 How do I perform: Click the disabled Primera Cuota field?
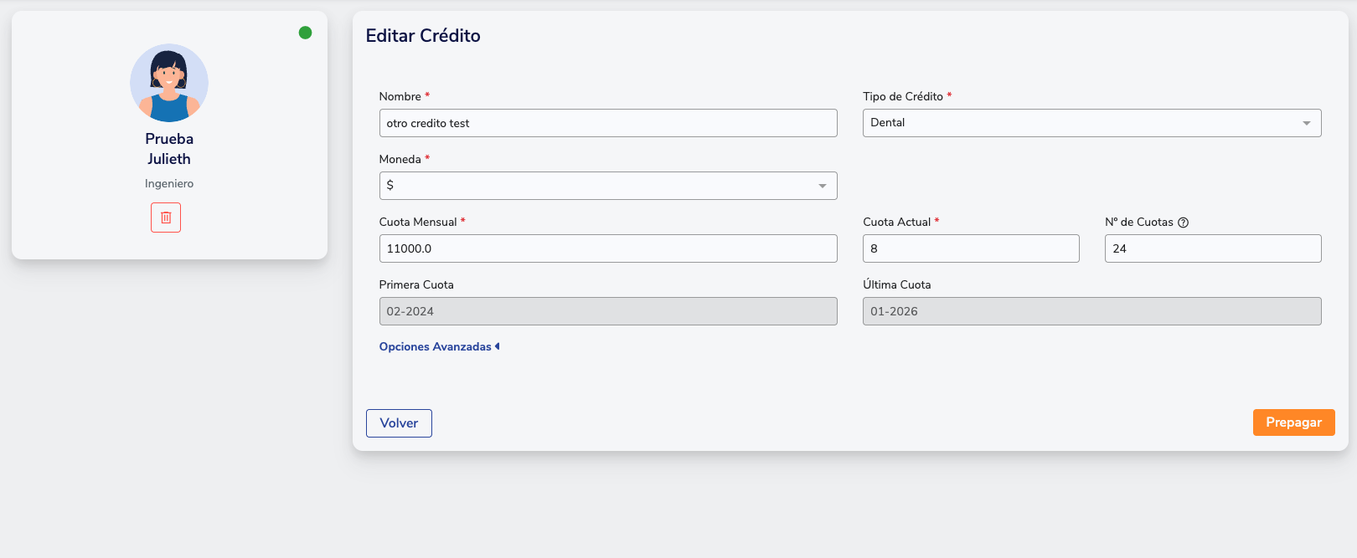tap(608, 311)
